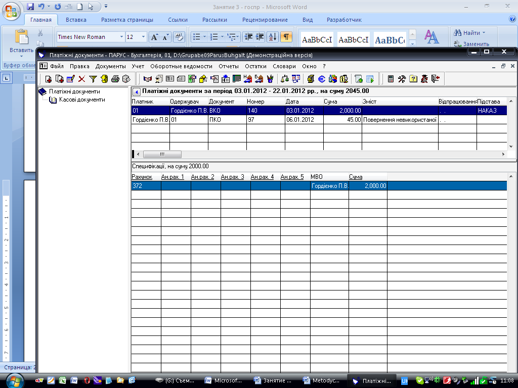Click НАКАЗ cell in Підстава column
518x388 pixels.
coord(492,111)
